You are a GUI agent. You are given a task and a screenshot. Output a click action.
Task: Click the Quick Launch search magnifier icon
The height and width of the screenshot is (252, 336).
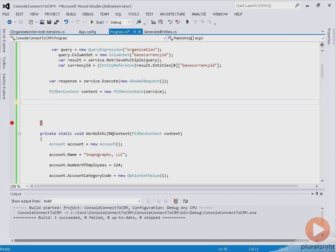point(297,6)
